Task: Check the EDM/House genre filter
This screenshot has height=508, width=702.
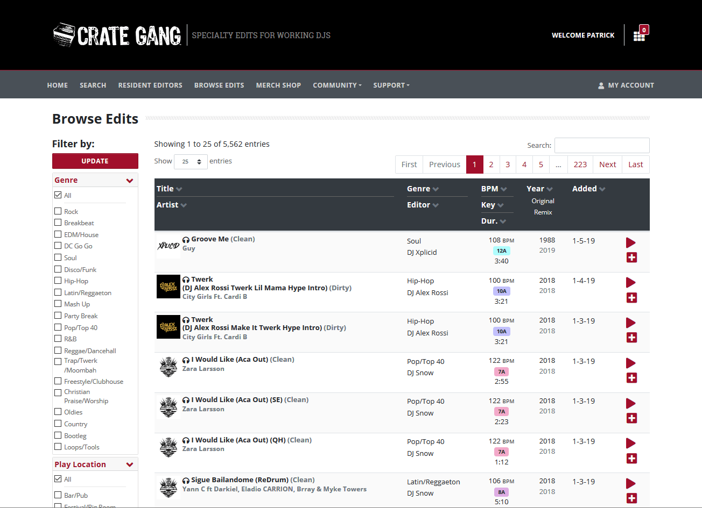Action: point(58,234)
